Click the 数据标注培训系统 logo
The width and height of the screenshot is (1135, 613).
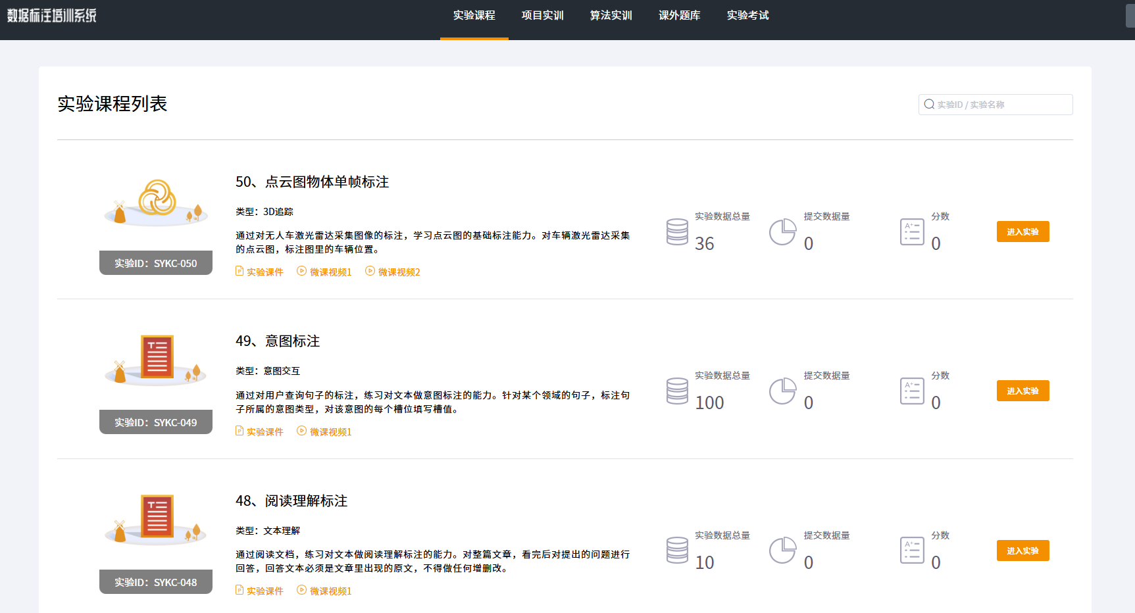tap(52, 15)
